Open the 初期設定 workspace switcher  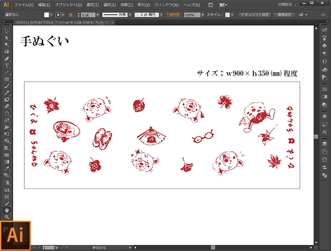(287, 5)
